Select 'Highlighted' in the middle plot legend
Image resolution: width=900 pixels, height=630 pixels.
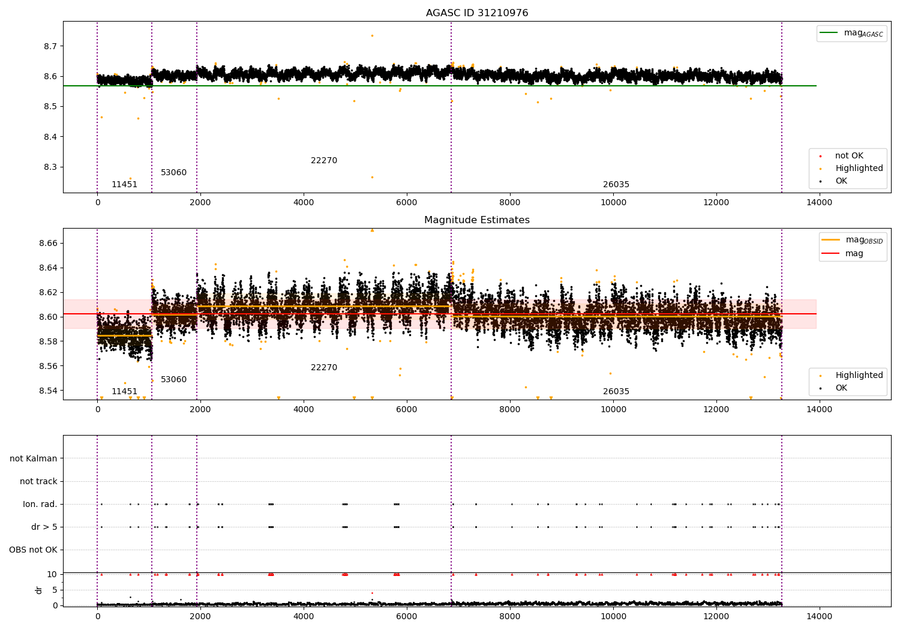pos(859,376)
